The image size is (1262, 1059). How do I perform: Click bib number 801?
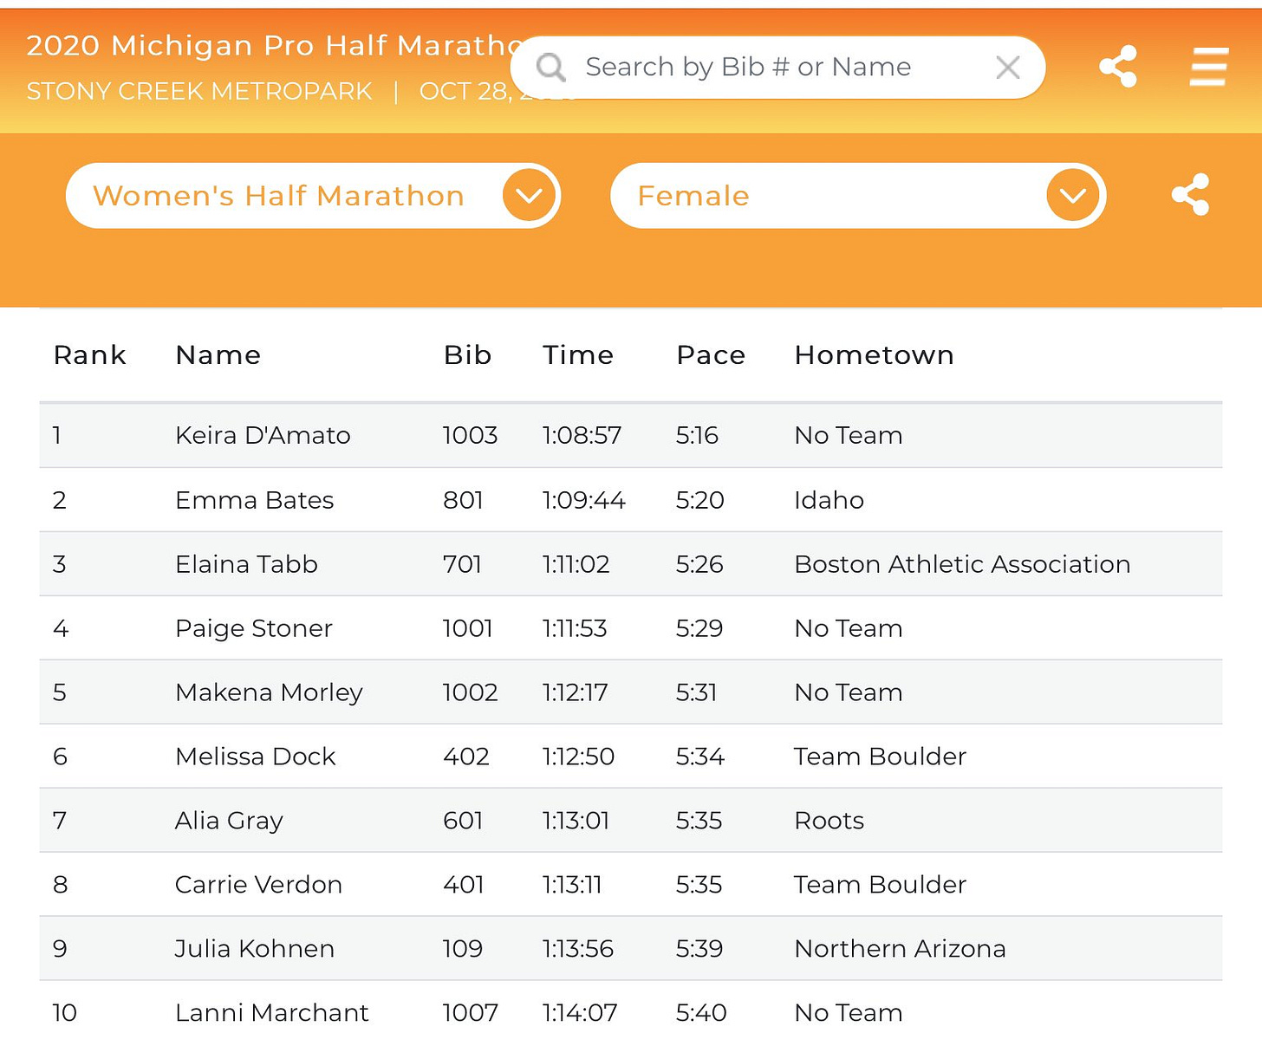click(463, 500)
